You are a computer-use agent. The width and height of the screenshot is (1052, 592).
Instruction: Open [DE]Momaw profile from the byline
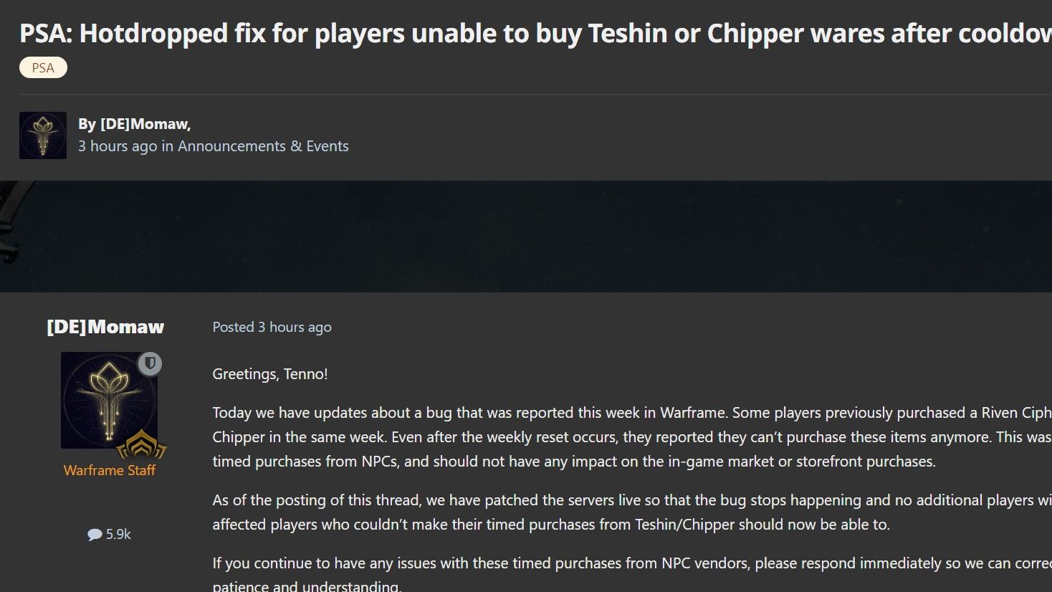(x=144, y=124)
